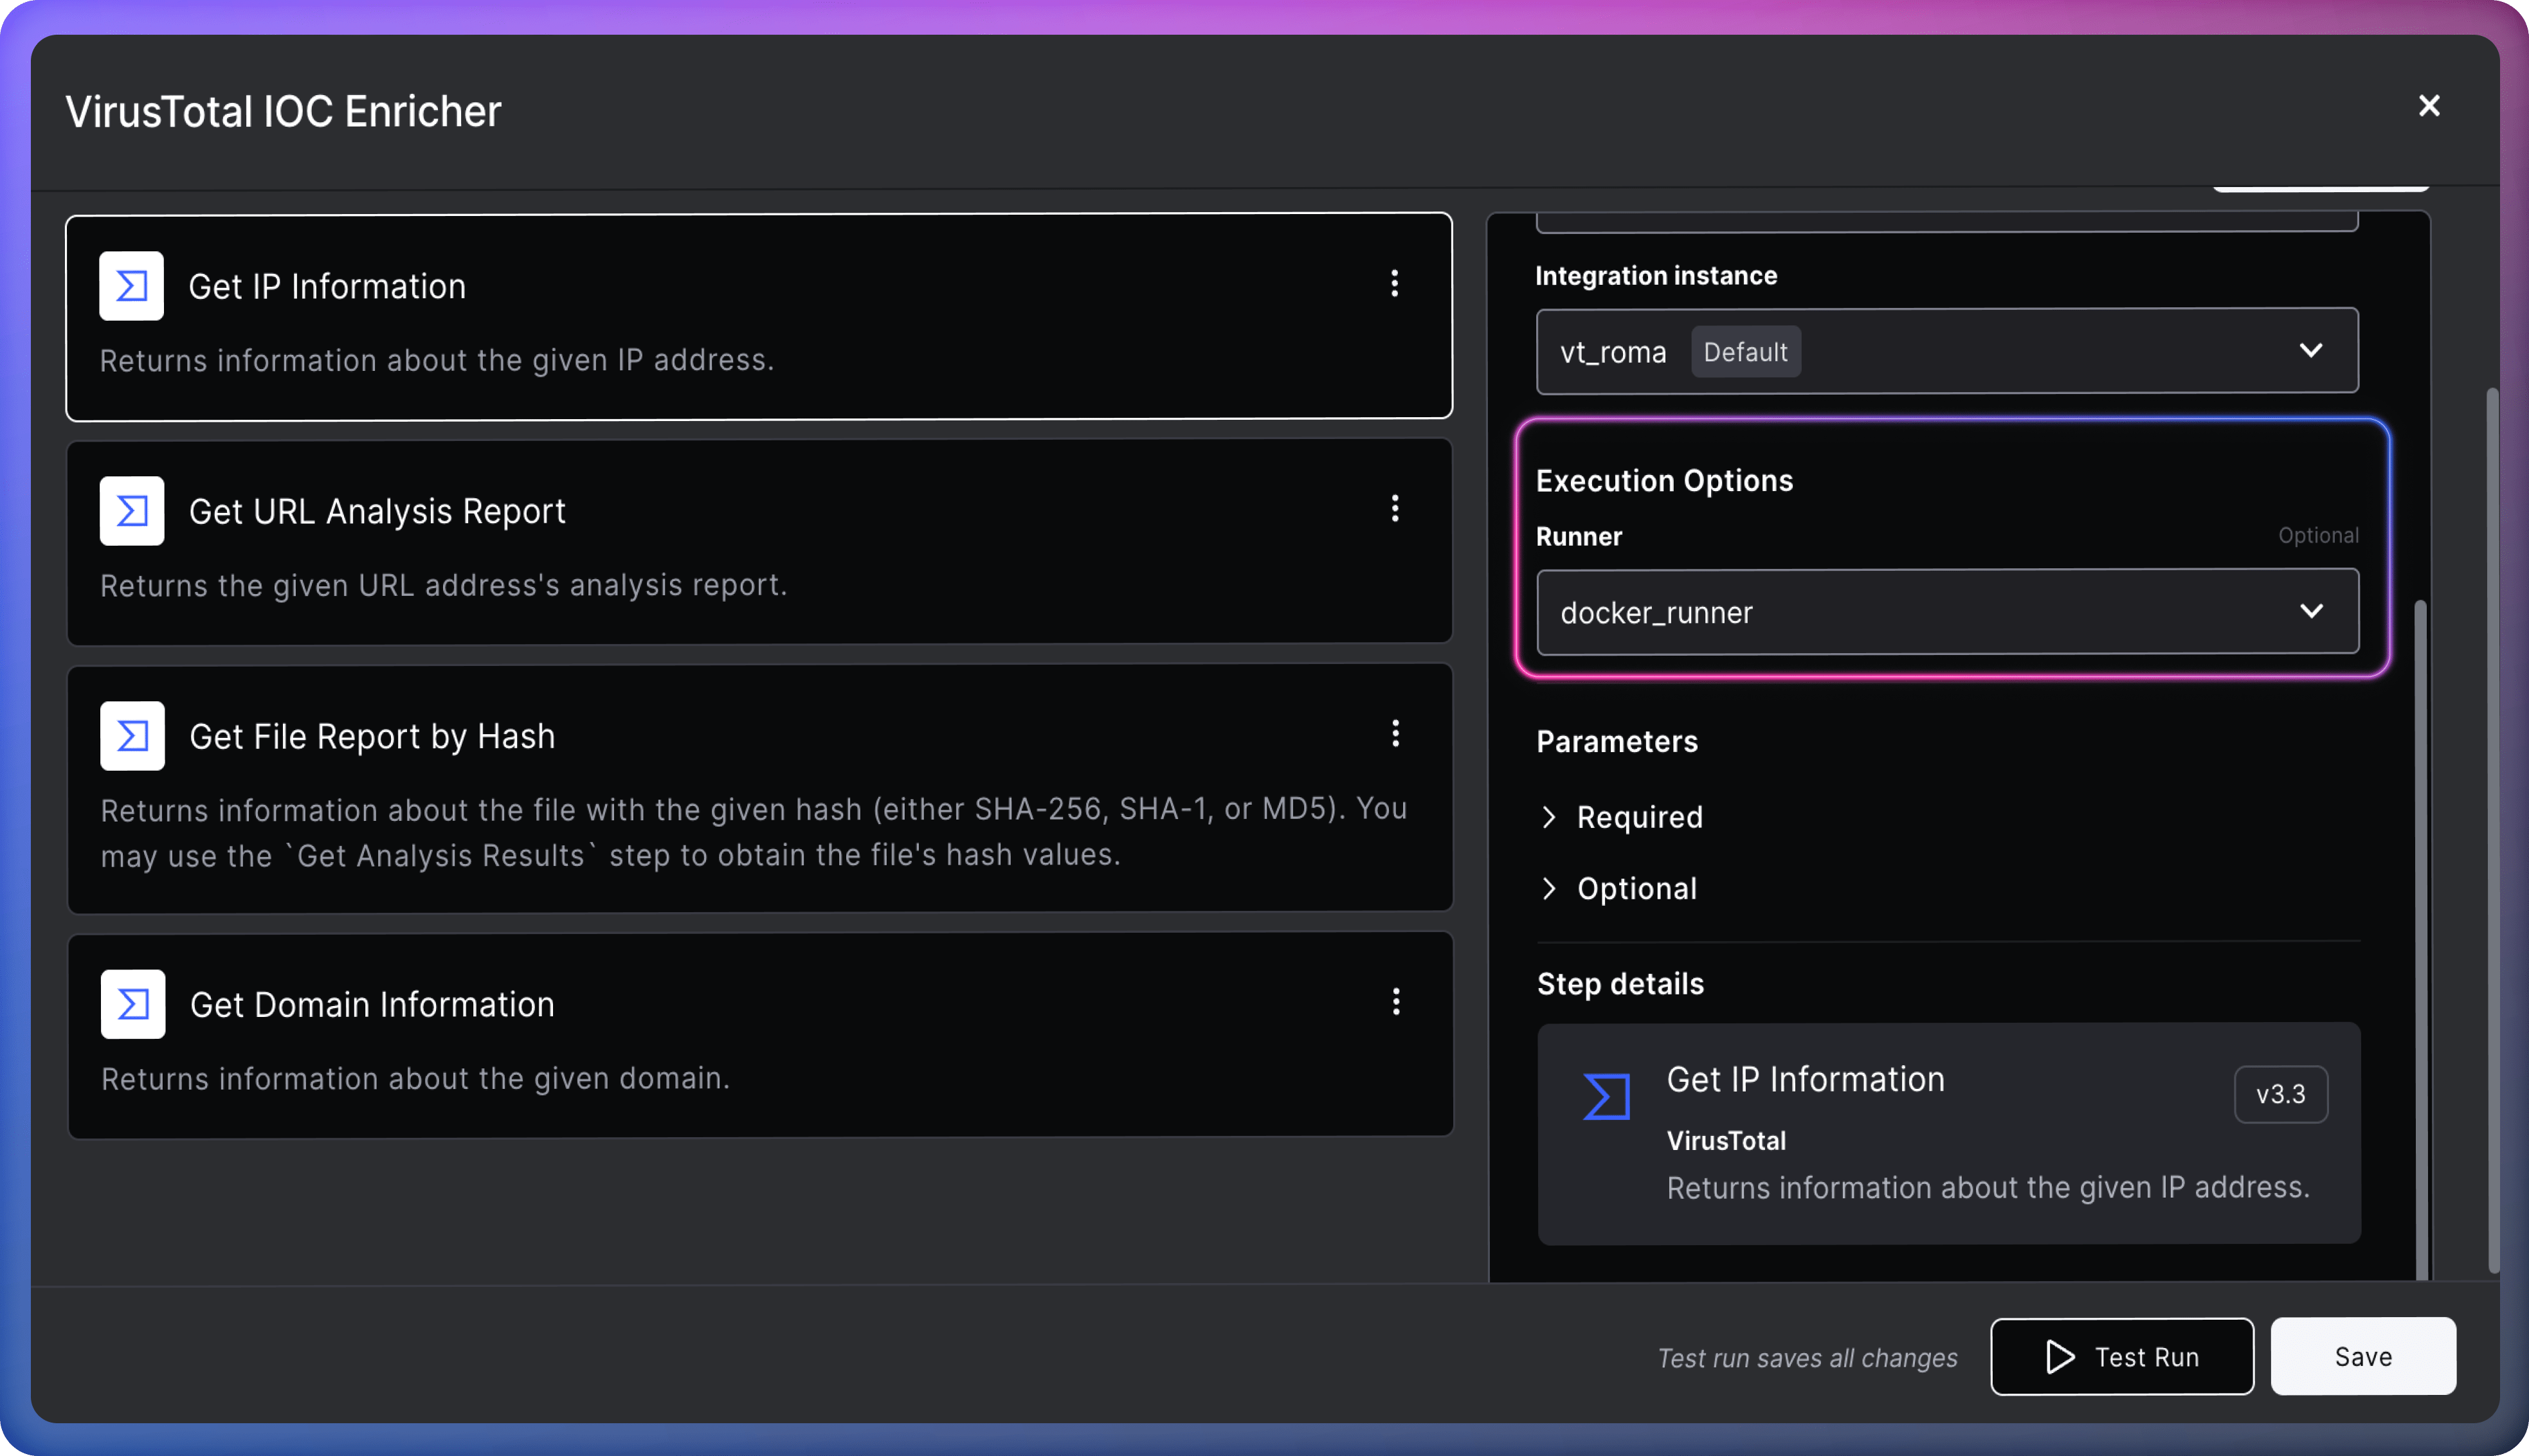This screenshot has height=1456, width=2529.
Task: Click VirusTotal icon on Get IP Information step
Action: (x=131, y=286)
